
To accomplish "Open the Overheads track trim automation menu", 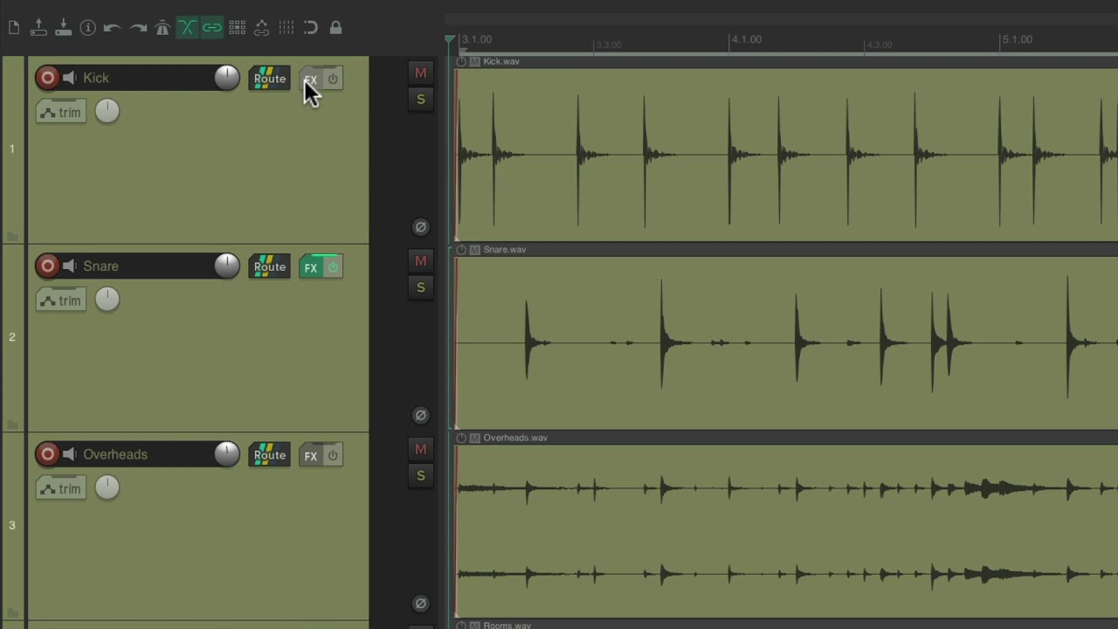I will coord(61,488).
